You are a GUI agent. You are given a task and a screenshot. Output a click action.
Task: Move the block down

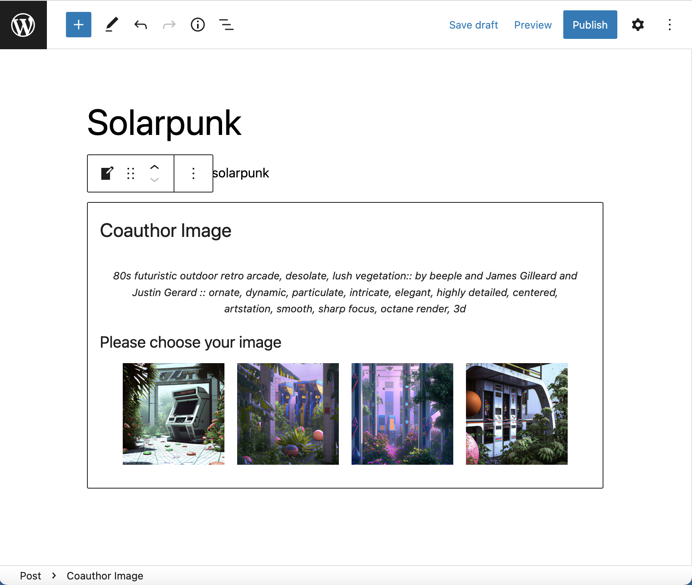click(155, 180)
